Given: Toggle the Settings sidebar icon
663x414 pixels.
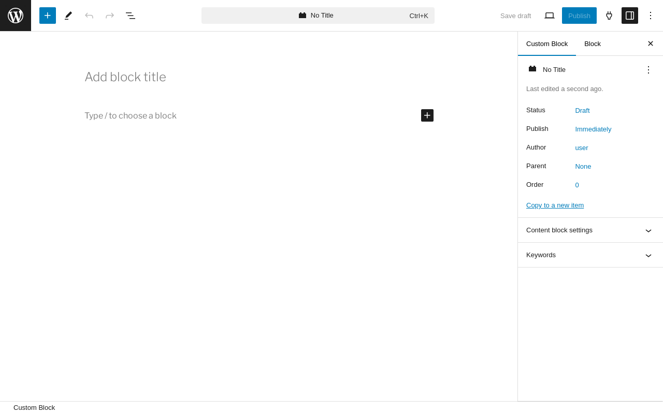Looking at the screenshot, I should tap(630, 16).
